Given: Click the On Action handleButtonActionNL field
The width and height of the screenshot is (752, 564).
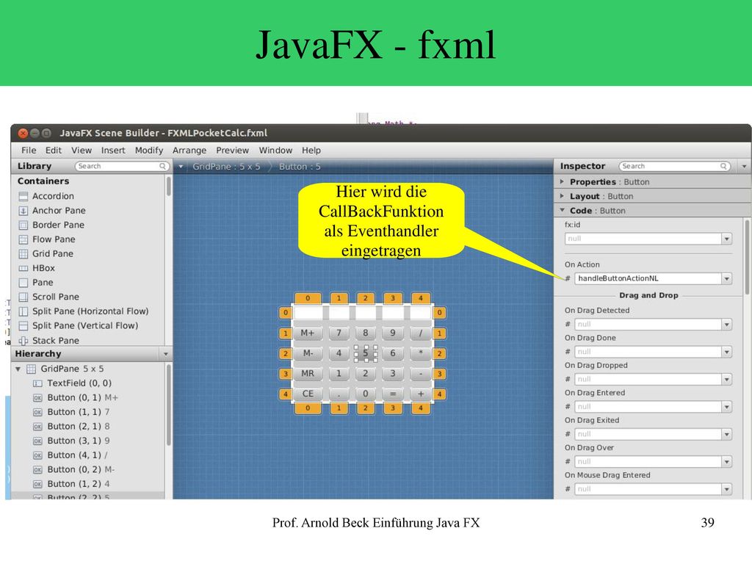Looking at the screenshot, I should point(648,278).
